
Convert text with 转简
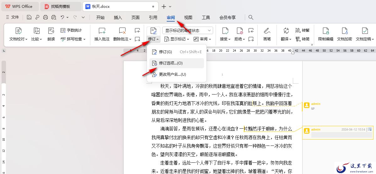pos(302,39)
